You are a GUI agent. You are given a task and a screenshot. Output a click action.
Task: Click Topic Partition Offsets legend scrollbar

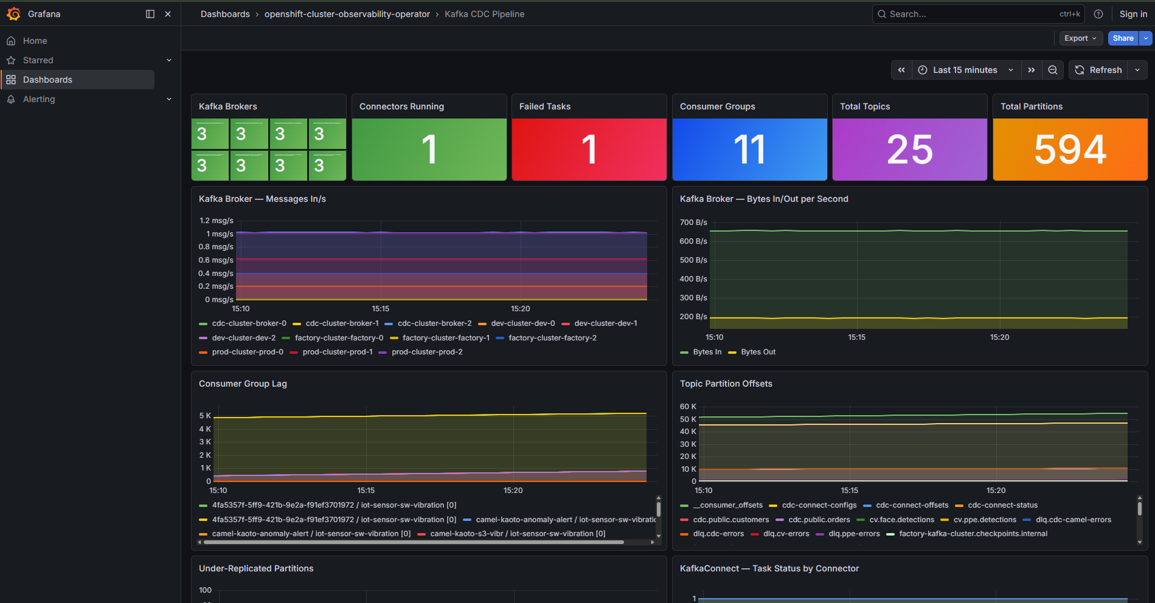point(1140,508)
